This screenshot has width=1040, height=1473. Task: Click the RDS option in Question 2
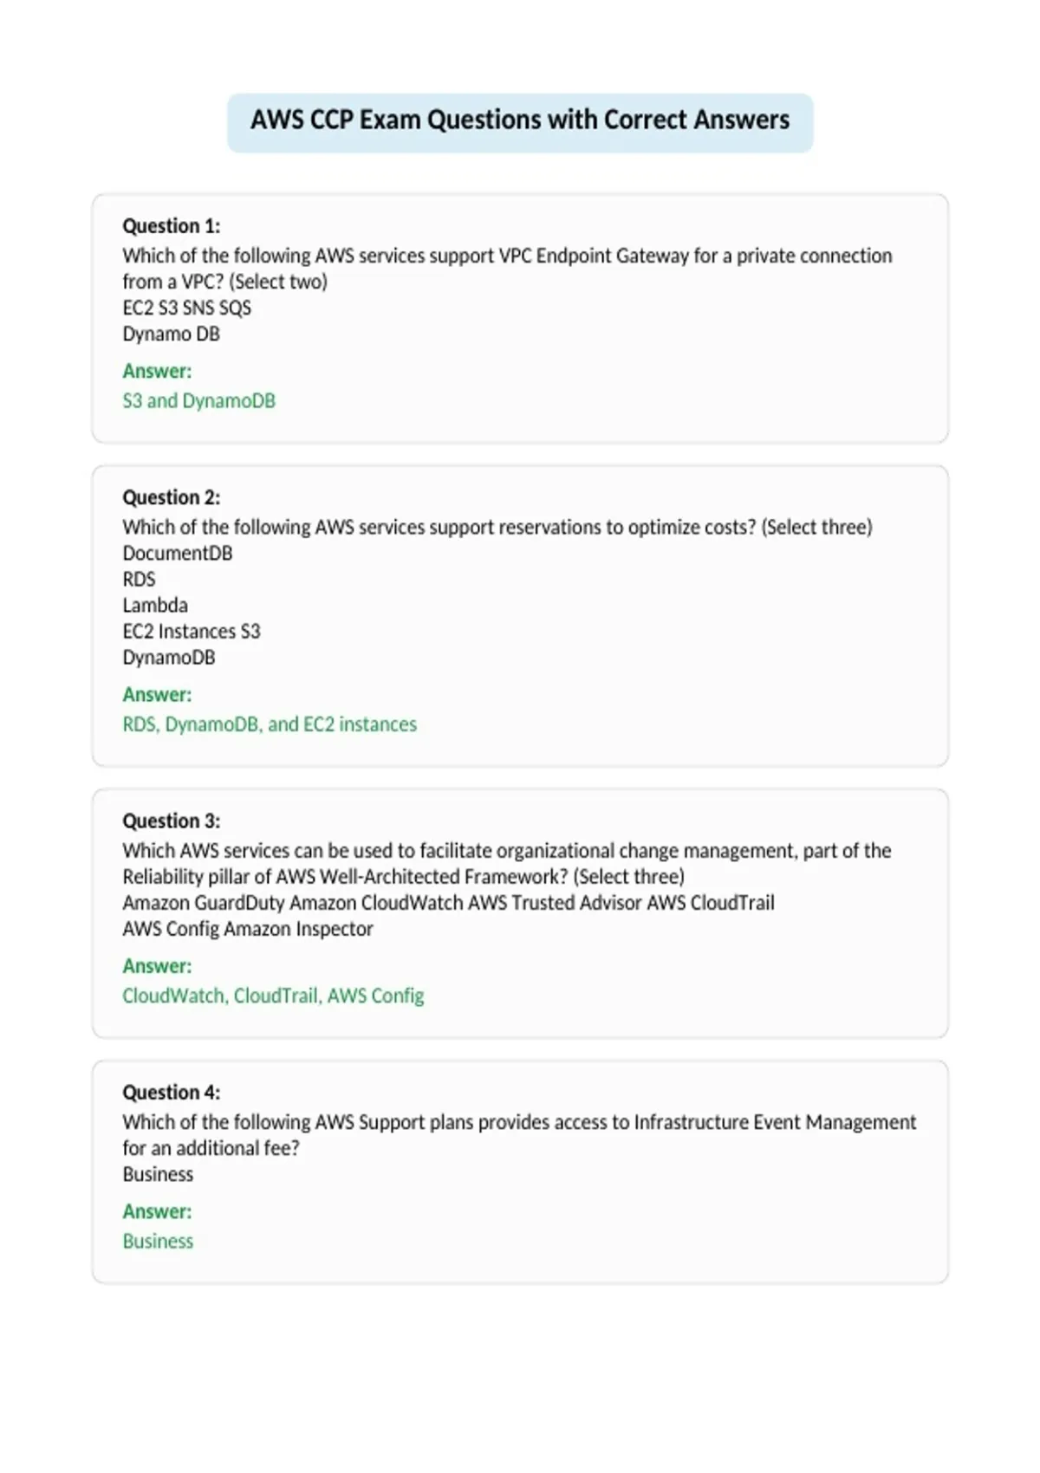(x=139, y=580)
